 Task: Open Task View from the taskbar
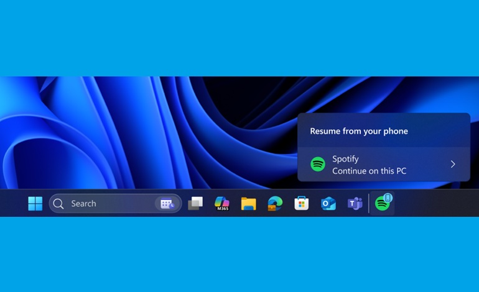pos(195,203)
